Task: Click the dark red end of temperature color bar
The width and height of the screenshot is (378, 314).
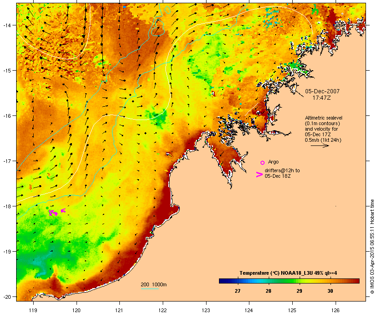Action: tap(356, 281)
